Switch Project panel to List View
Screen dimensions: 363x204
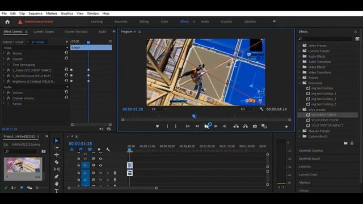[14, 188]
